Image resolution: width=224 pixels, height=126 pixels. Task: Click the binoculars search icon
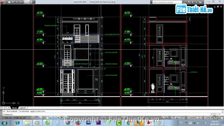pos(184,2)
